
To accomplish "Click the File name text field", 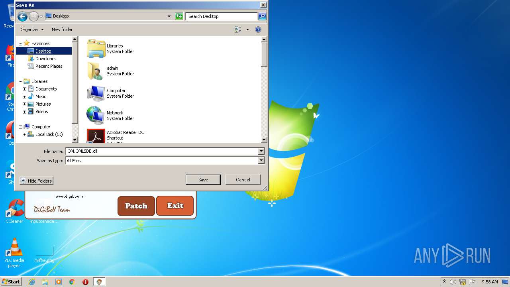I will pyautogui.click(x=162, y=151).
